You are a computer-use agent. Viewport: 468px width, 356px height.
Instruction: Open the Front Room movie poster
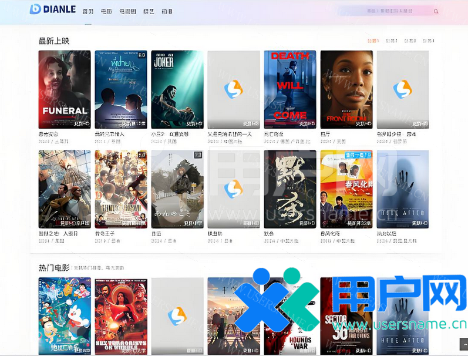(x=346, y=89)
